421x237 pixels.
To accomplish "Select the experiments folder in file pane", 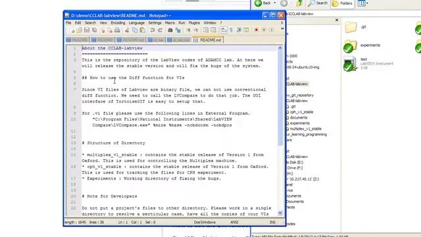I will (x=362, y=46).
